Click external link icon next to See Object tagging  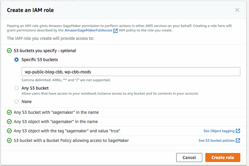tap(238, 131)
